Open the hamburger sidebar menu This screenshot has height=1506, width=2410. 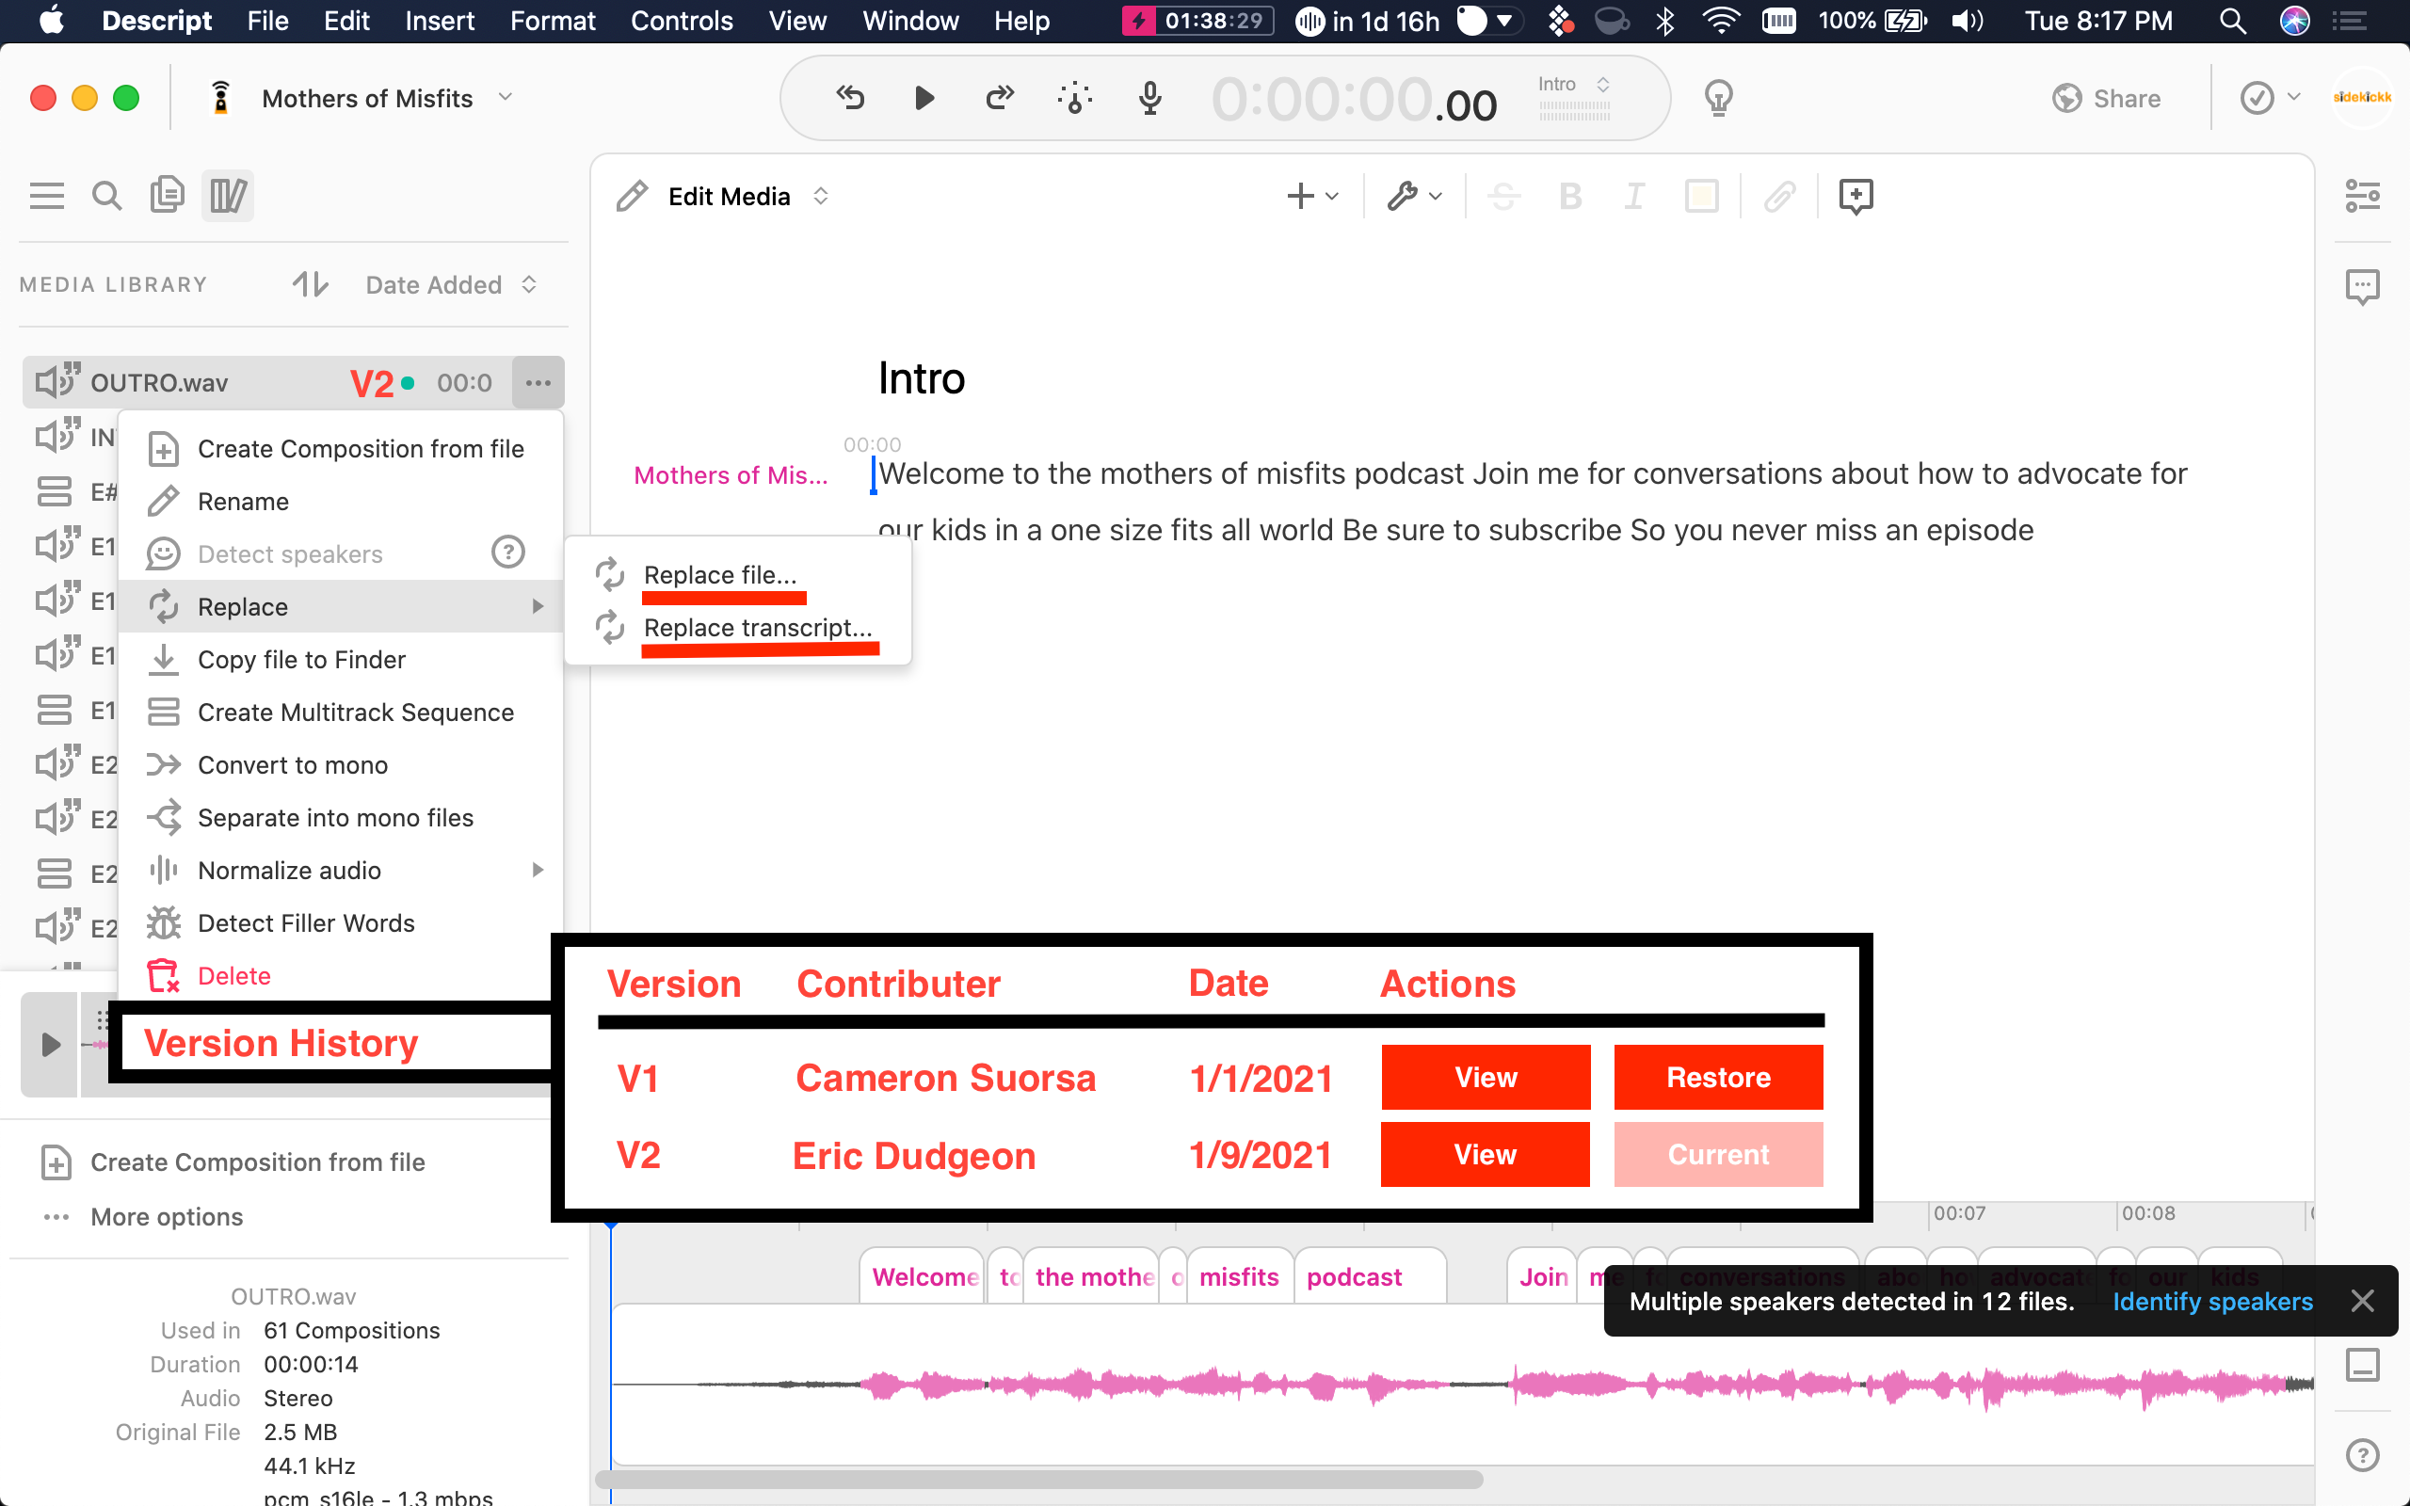tap(47, 195)
